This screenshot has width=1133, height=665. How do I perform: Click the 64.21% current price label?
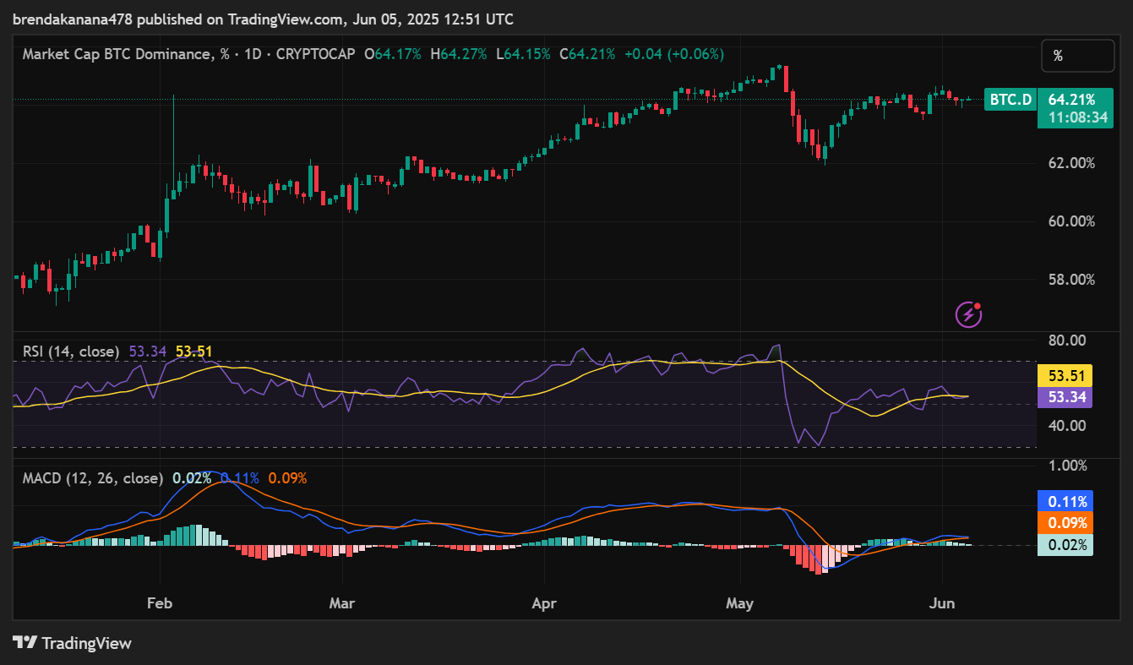pyautogui.click(x=1071, y=100)
